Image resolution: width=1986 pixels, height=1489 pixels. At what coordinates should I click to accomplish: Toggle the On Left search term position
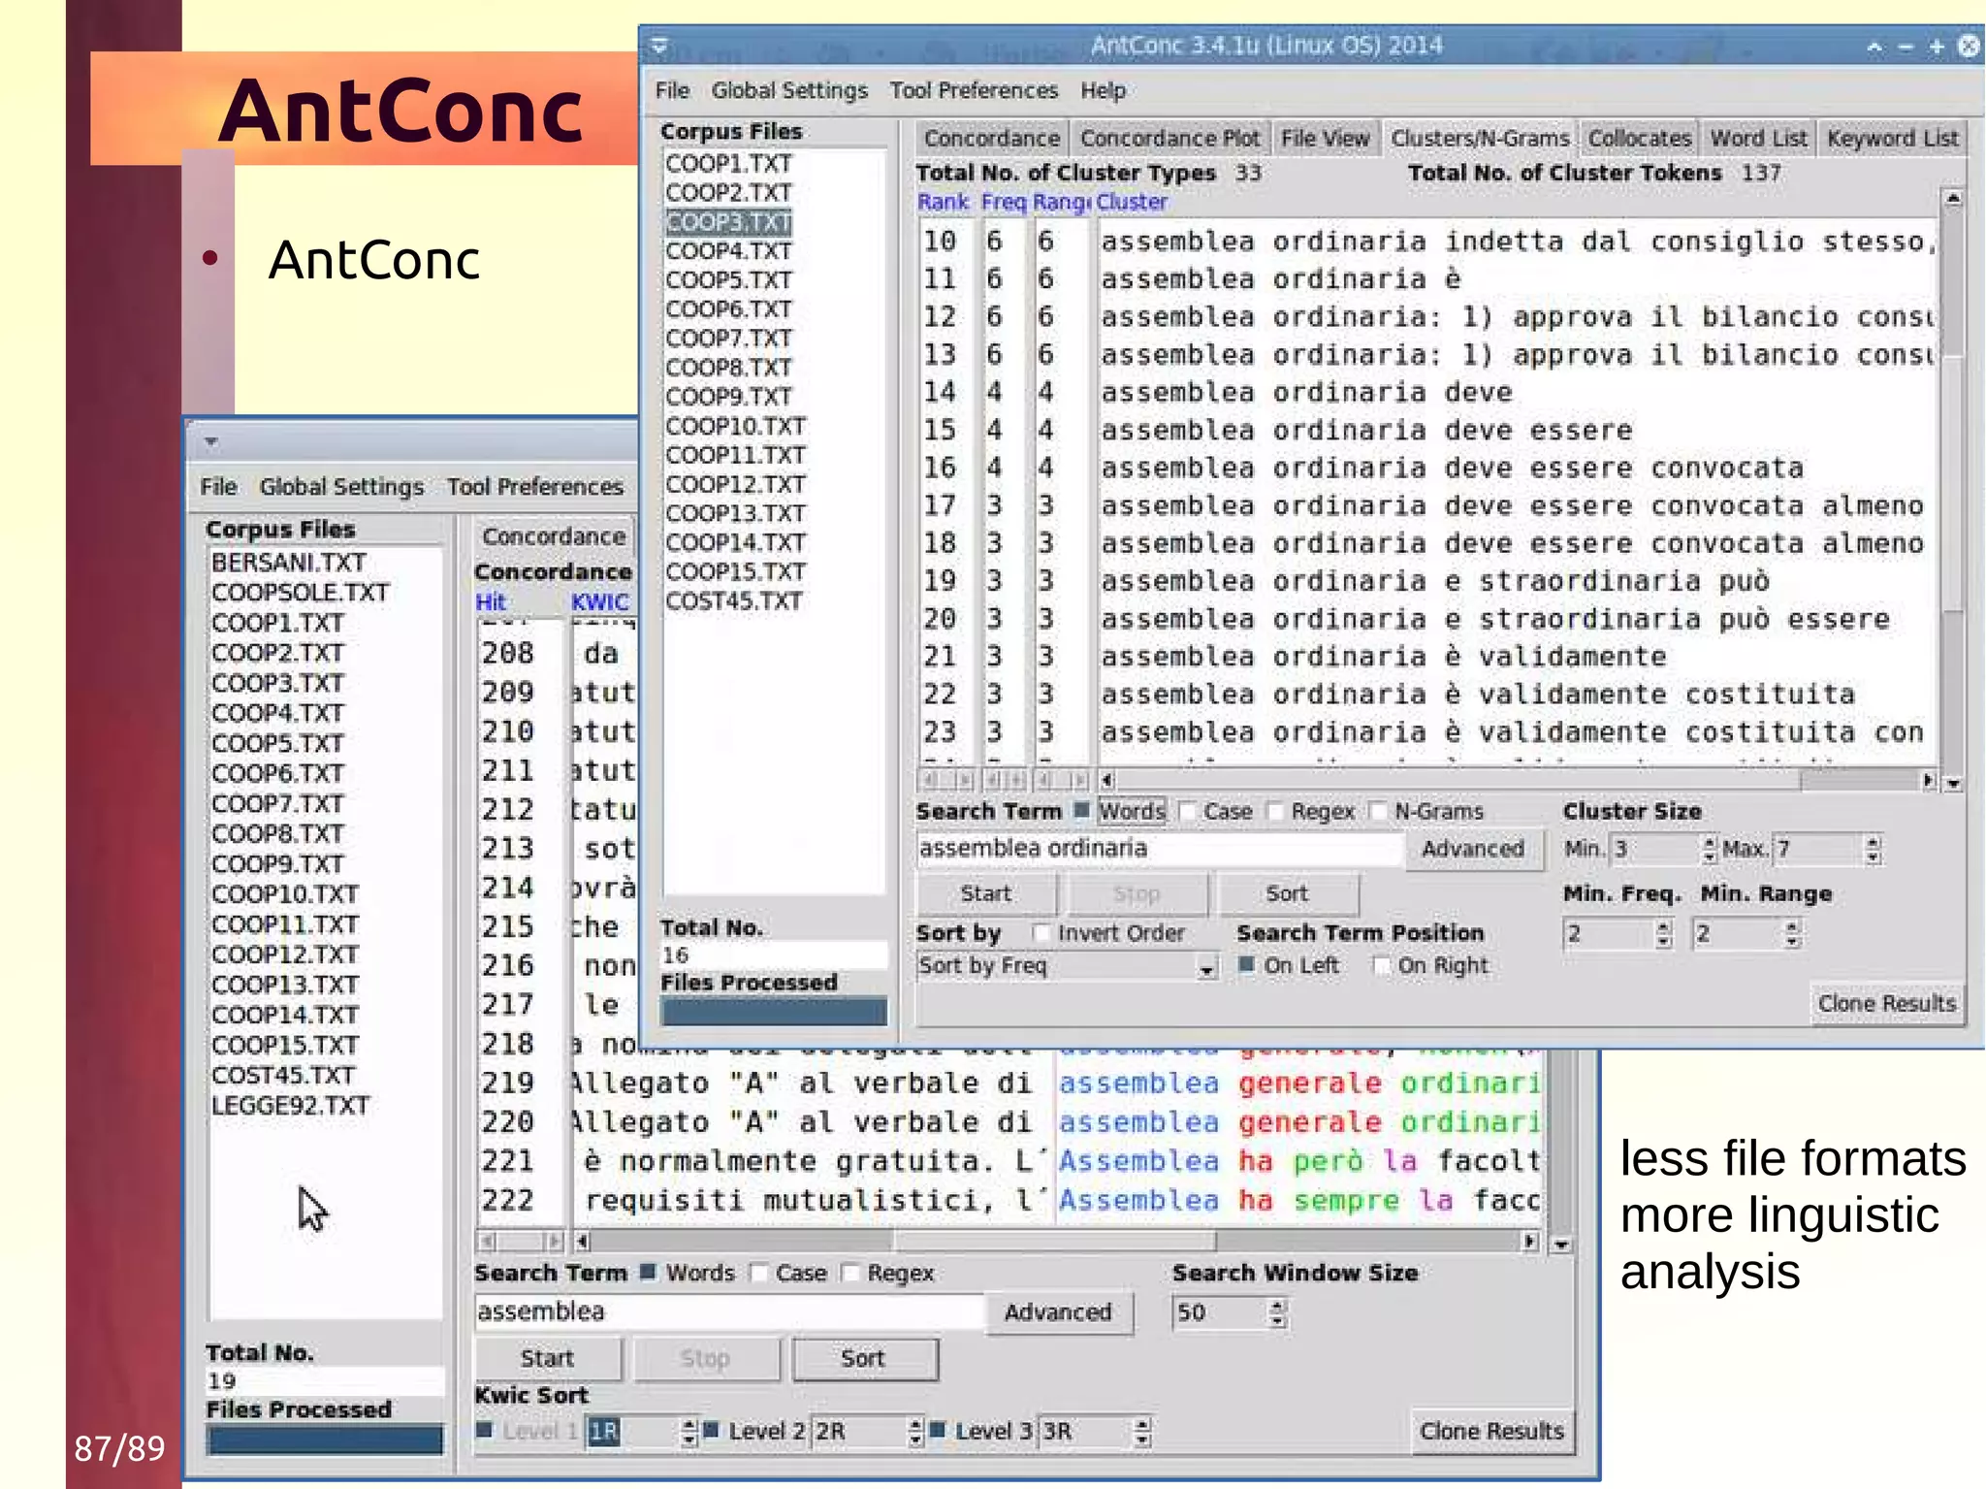point(1247,965)
